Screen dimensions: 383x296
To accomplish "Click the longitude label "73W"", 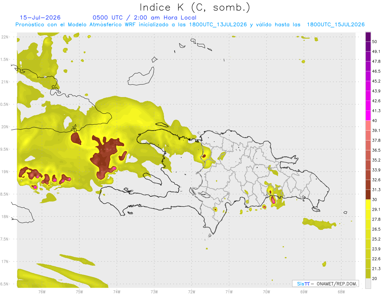I will (x=154, y=292).
